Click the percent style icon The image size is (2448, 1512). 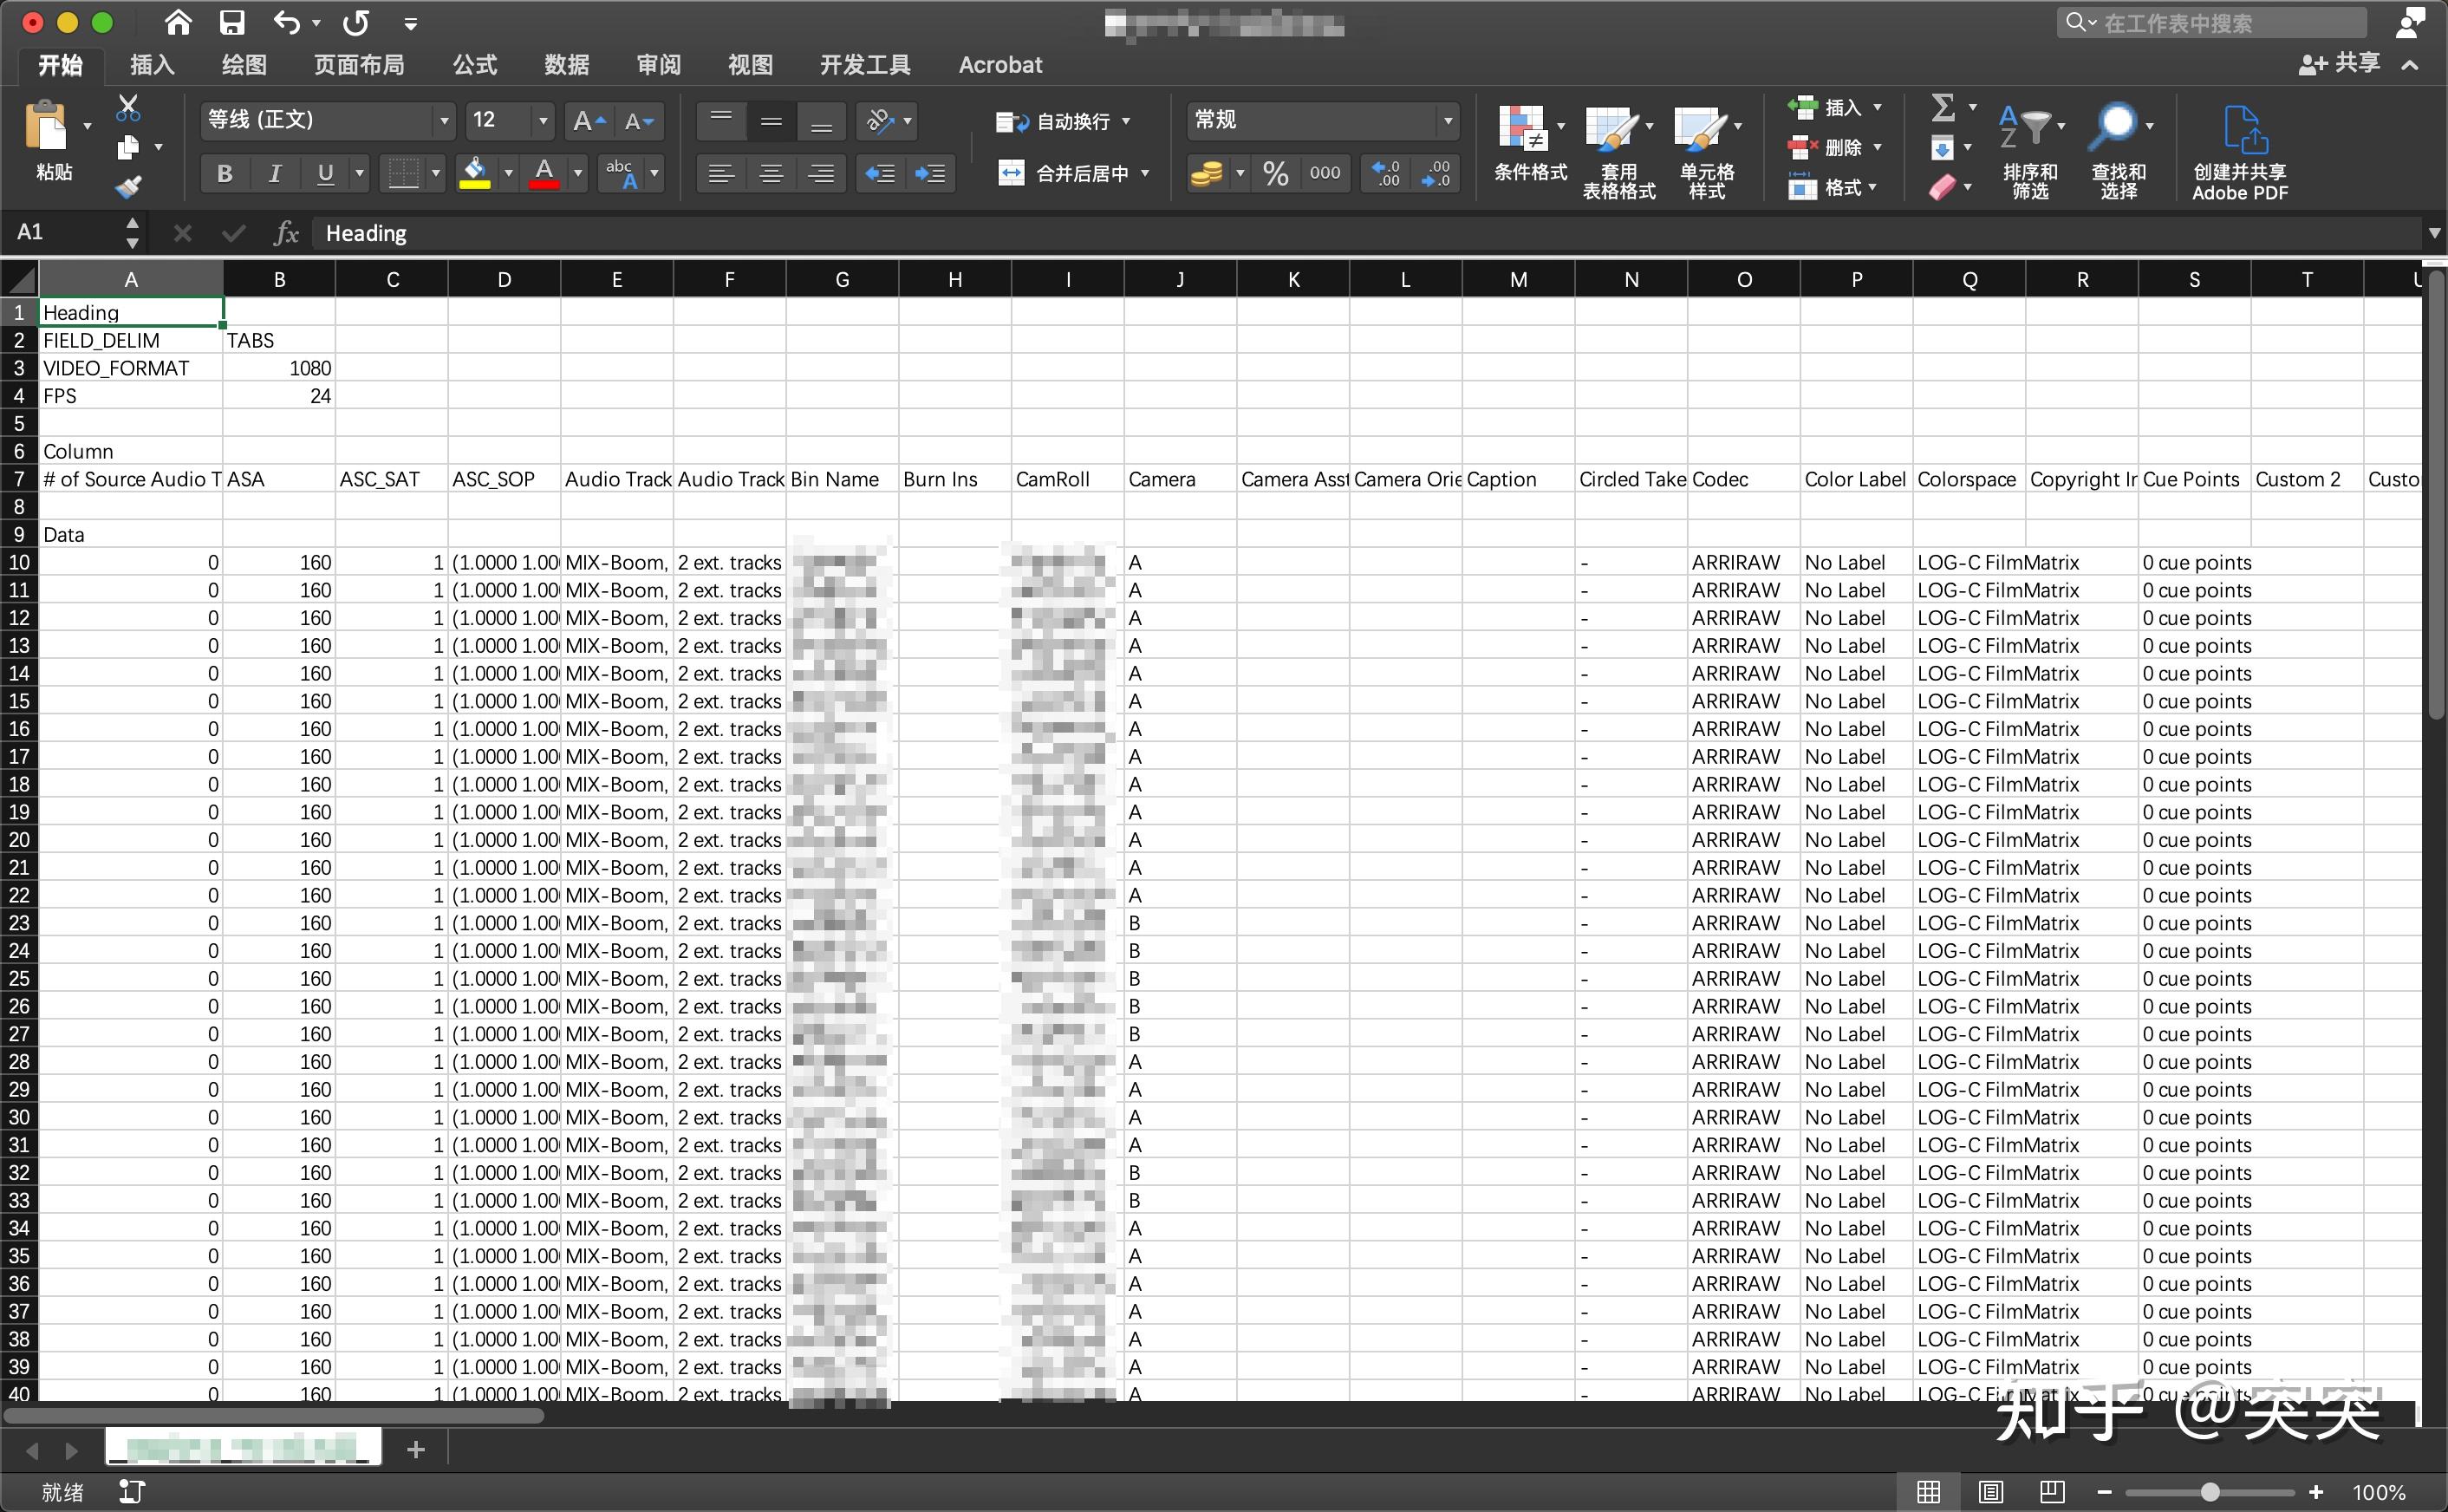pos(1275,174)
